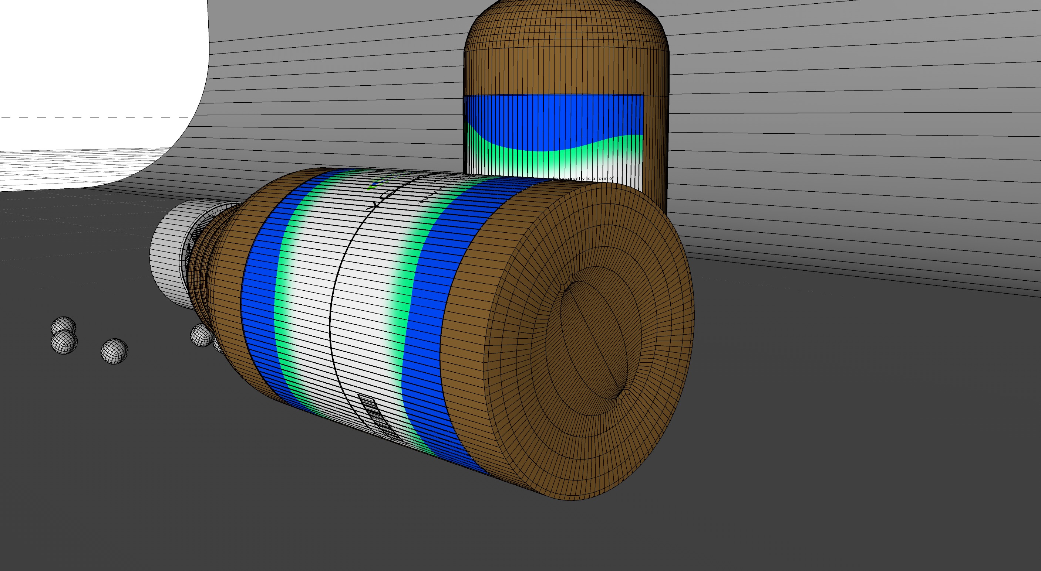Image resolution: width=1041 pixels, height=571 pixels.
Task: Click the isolated single pill sphere on floor
Action: 114,352
